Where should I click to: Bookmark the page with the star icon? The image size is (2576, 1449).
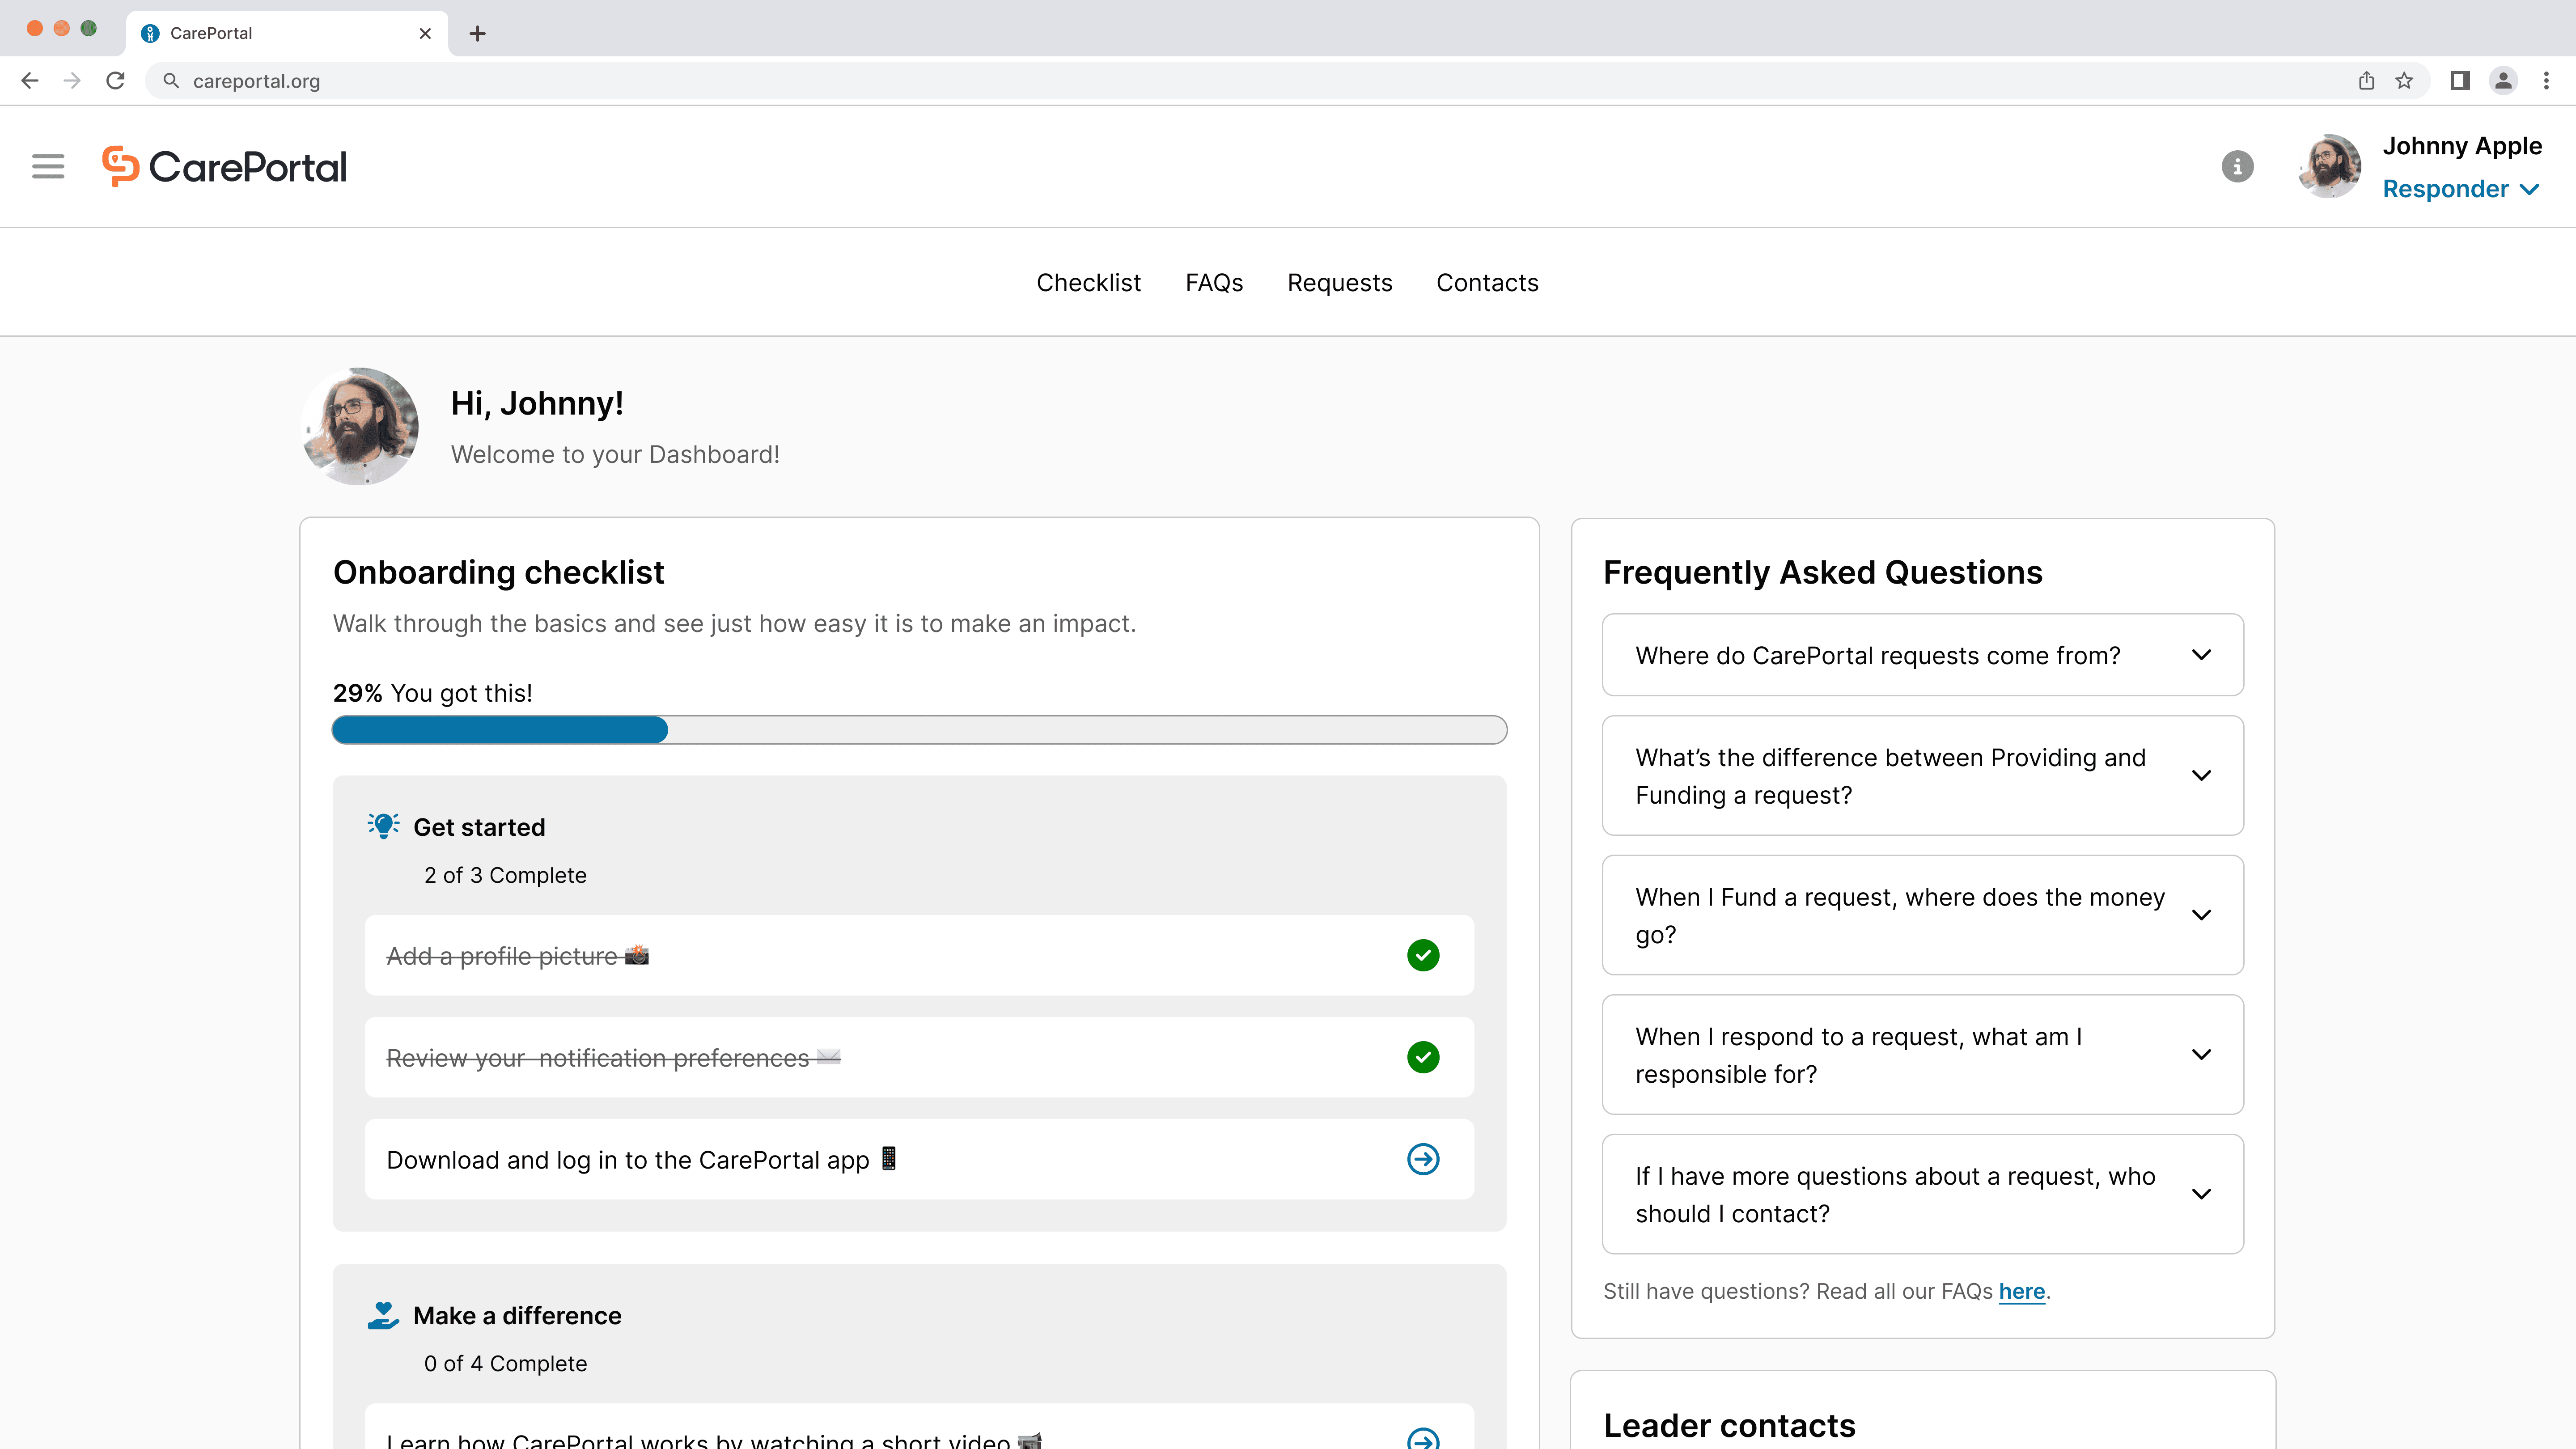tap(2403, 81)
